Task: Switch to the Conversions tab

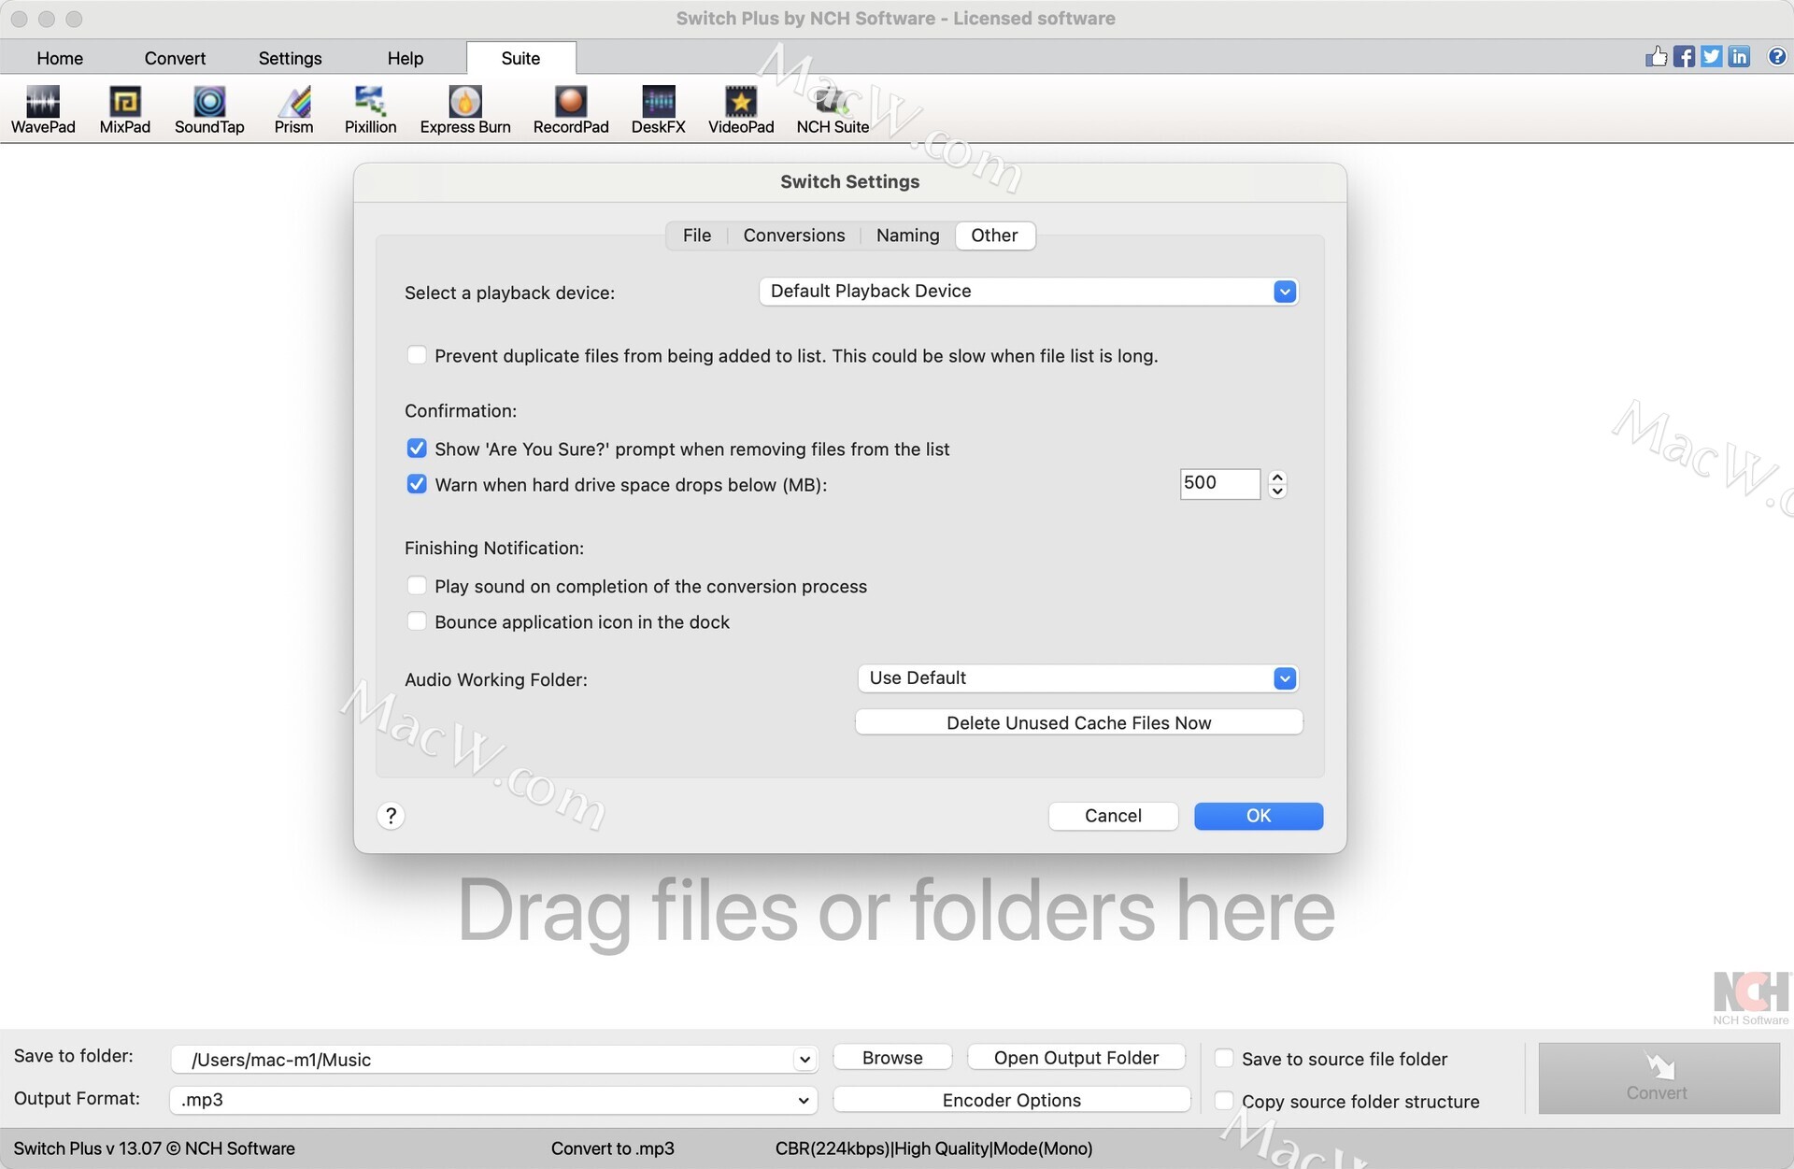Action: point(793,235)
